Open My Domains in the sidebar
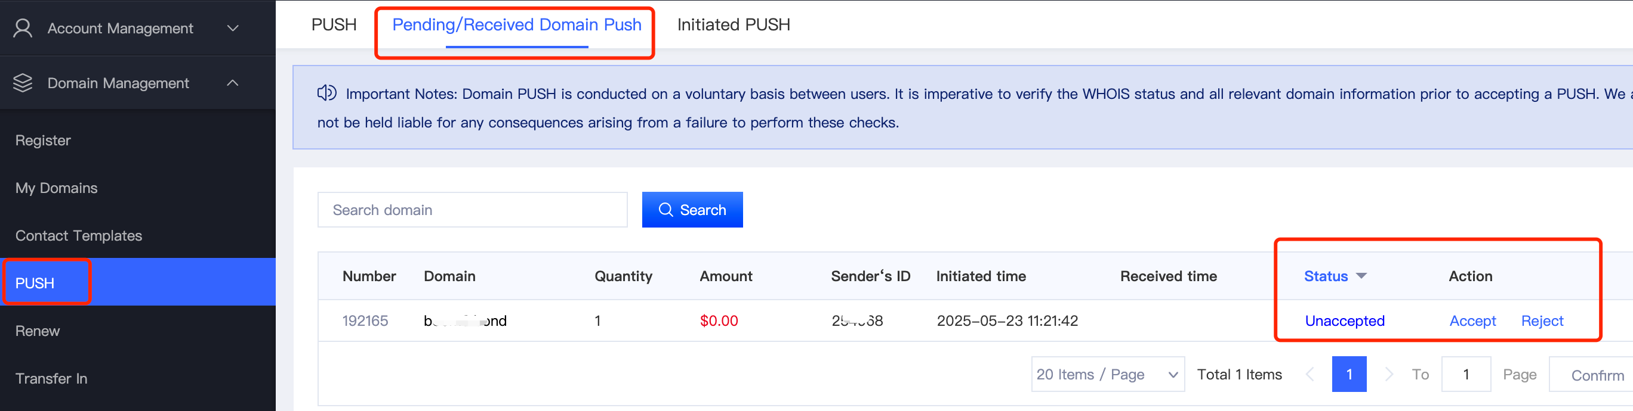Viewport: 1633px width, 411px height. pyautogui.click(x=57, y=188)
